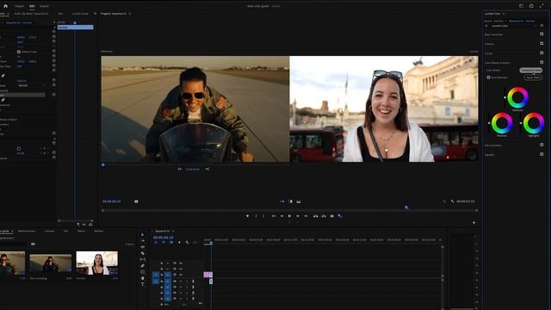The width and height of the screenshot is (551, 310).
Task: Adjust the Shadows color wheel
Action: click(502, 123)
